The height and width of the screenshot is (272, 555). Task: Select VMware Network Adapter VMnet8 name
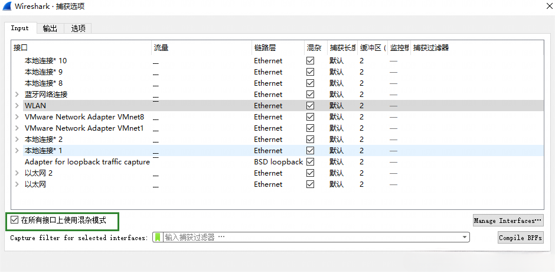[x=84, y=117]
